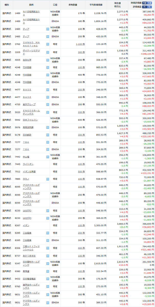Click the grid icon beside 日本郵政
Screen dimensions: 155x307
point(48,135)
